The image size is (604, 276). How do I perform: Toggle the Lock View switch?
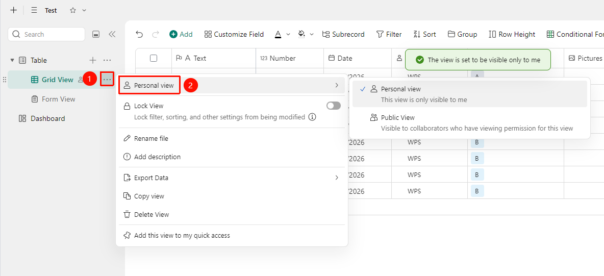click(x=334, y=106)
